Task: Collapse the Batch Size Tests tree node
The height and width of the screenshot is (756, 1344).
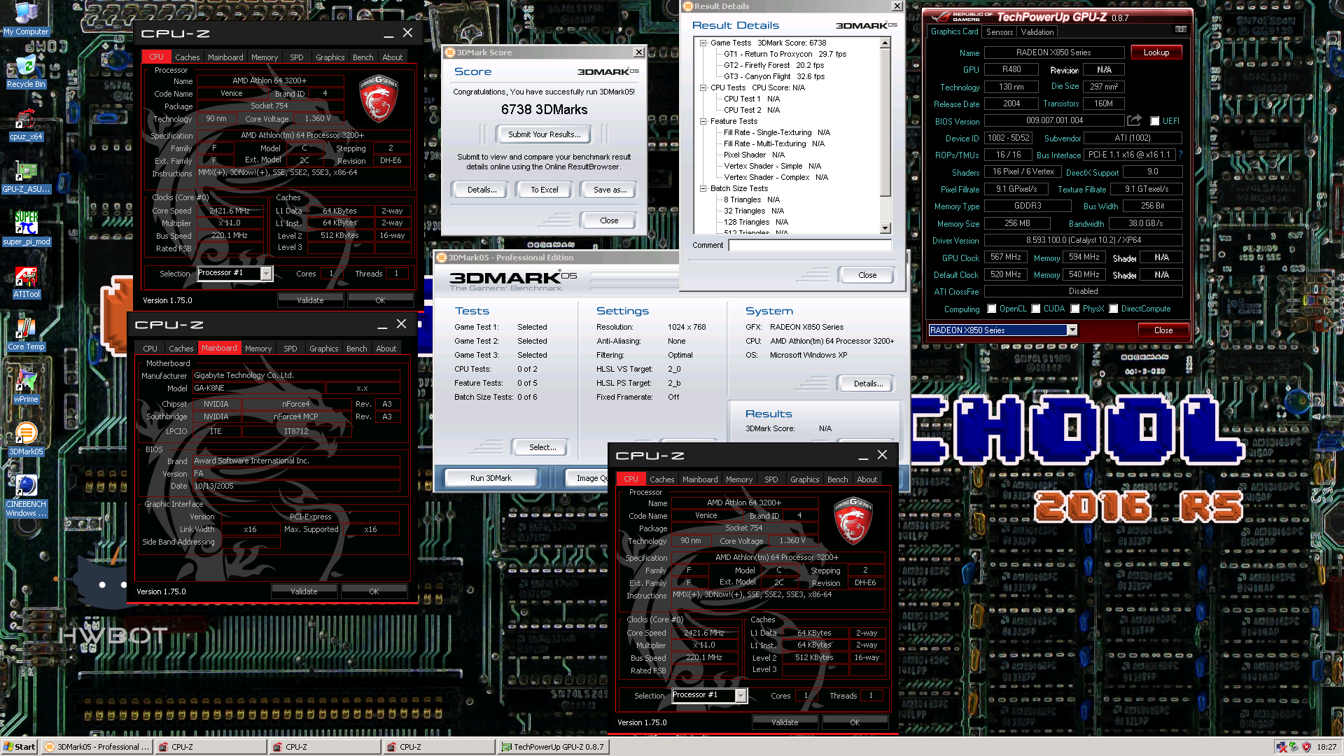Action: [x=703, y=188]
